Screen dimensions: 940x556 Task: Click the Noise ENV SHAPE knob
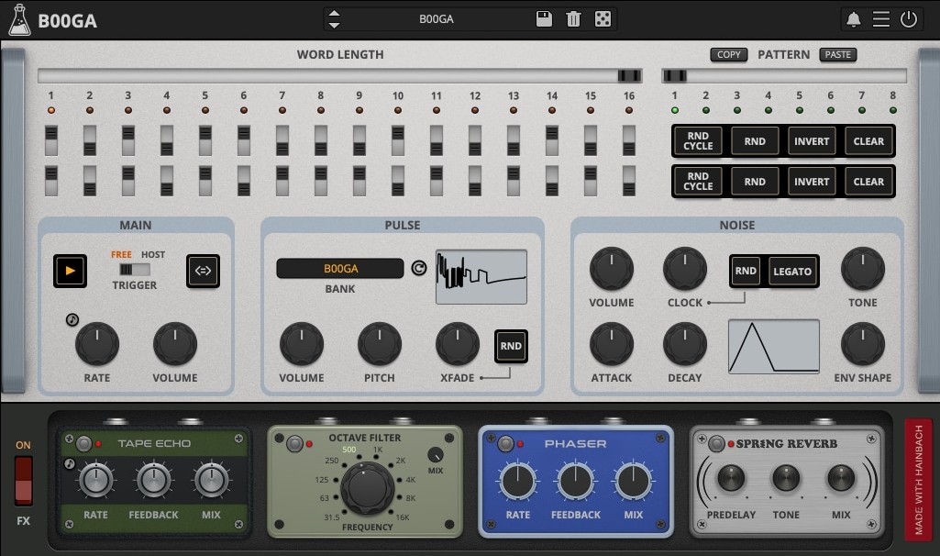[x=863, y=344]
